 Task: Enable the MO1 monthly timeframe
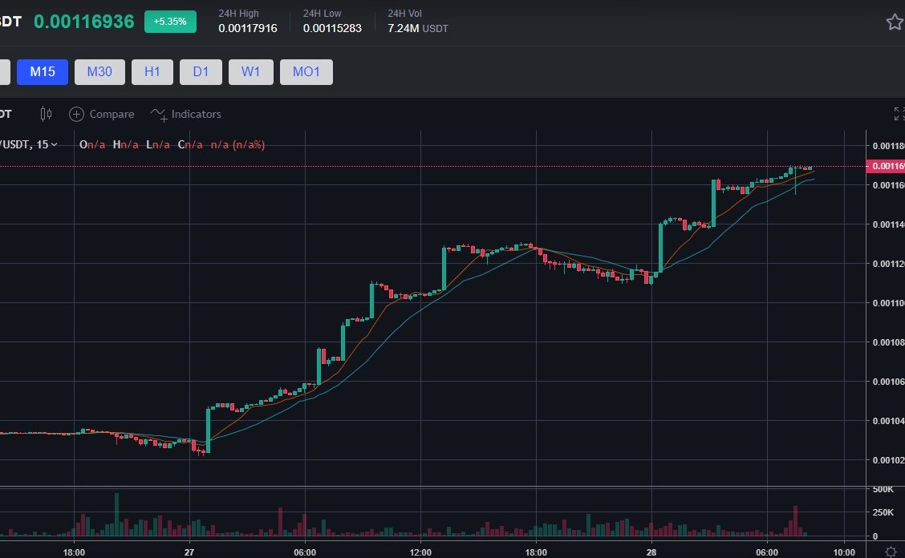306,71
